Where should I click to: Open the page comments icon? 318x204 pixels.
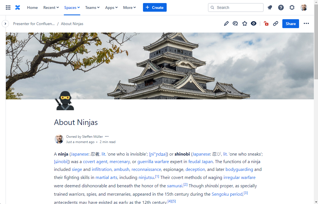235,24
